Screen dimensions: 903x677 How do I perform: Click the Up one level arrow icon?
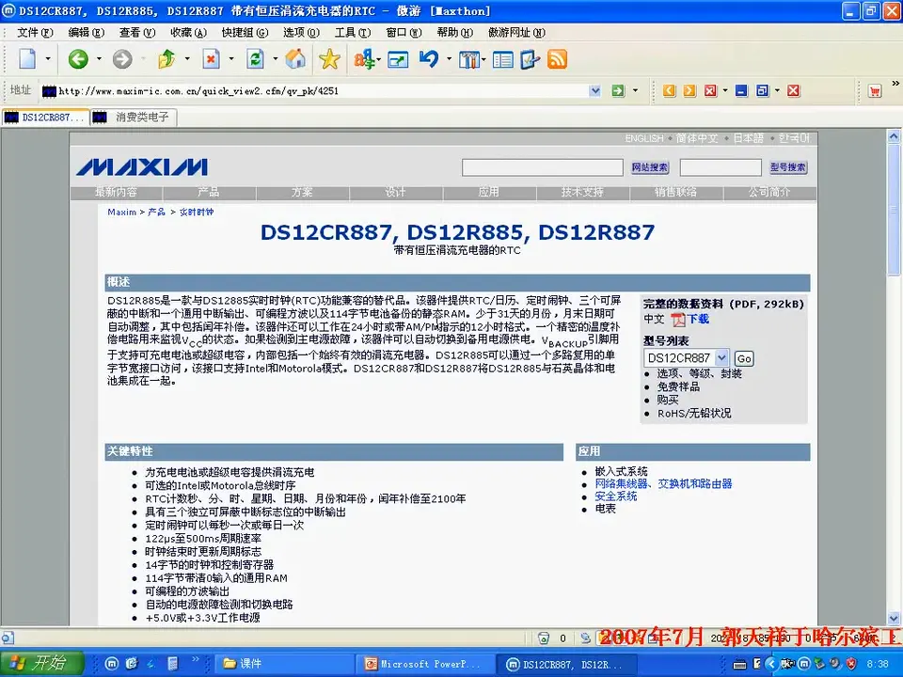166,58
